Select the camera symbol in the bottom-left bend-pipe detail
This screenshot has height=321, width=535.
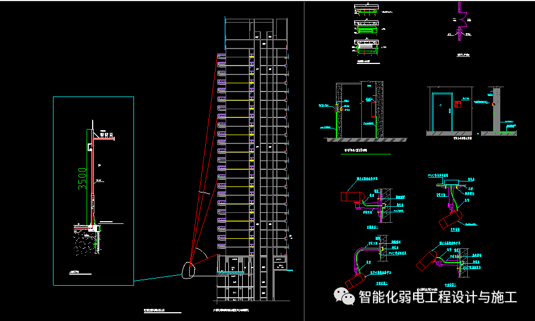click(355, 280)
